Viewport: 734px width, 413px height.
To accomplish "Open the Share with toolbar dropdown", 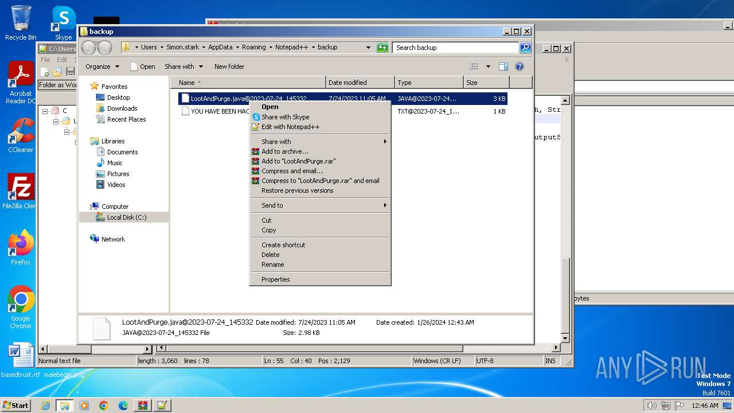I will coord(183,67).
